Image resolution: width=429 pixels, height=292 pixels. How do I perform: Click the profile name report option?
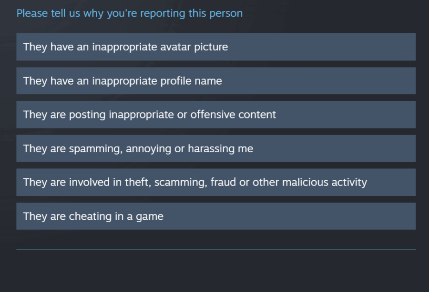[x=215, y=81]
